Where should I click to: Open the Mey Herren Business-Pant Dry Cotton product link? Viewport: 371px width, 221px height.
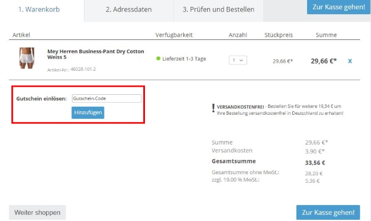click(x=95, y=54)
